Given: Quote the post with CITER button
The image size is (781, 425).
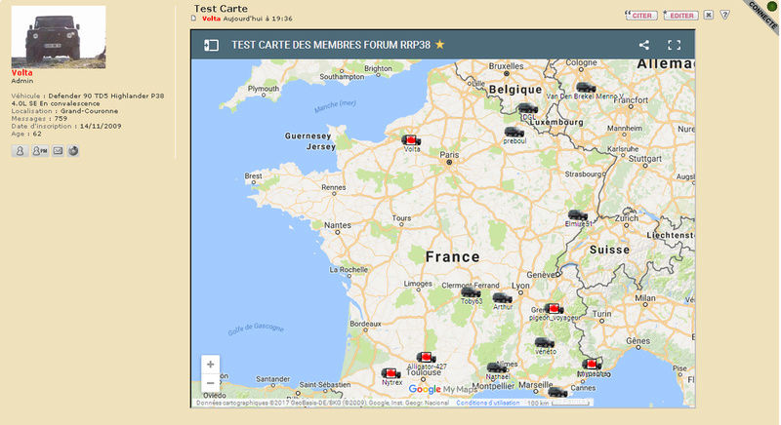Looking at the screenshot, I should 641,16.
